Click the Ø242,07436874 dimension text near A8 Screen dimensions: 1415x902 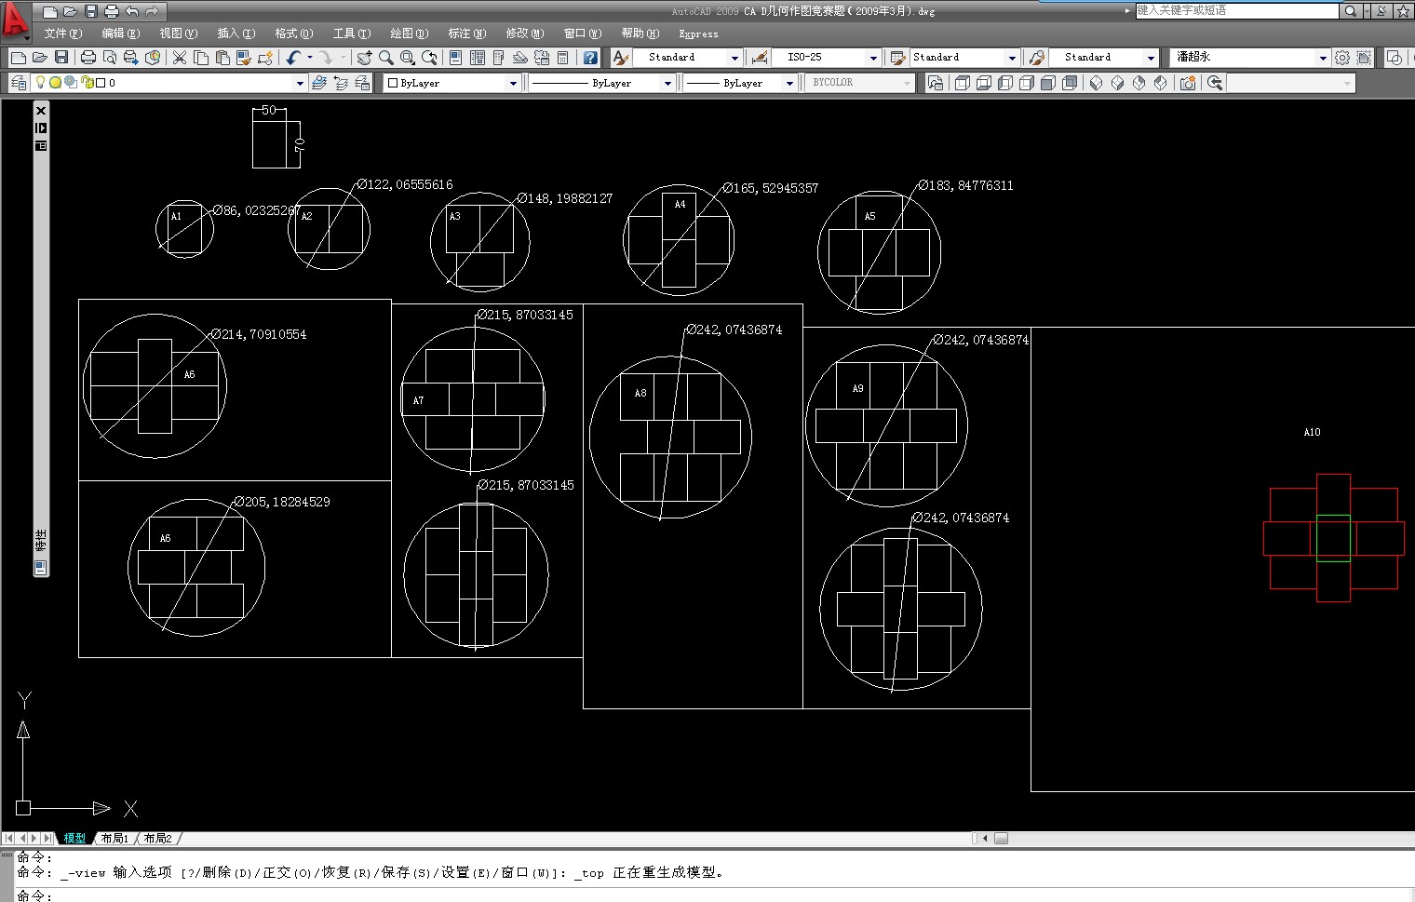(x=734, y=330)
